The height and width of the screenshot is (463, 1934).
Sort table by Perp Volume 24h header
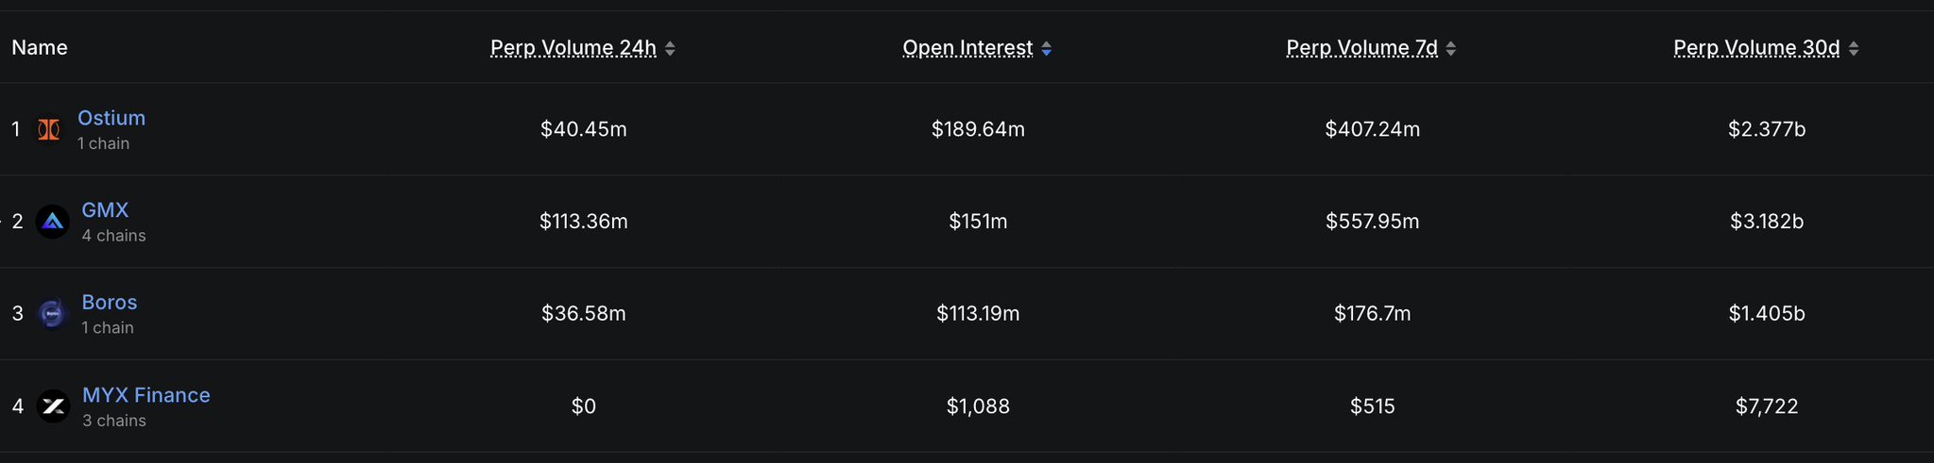(x=573, y=48)
